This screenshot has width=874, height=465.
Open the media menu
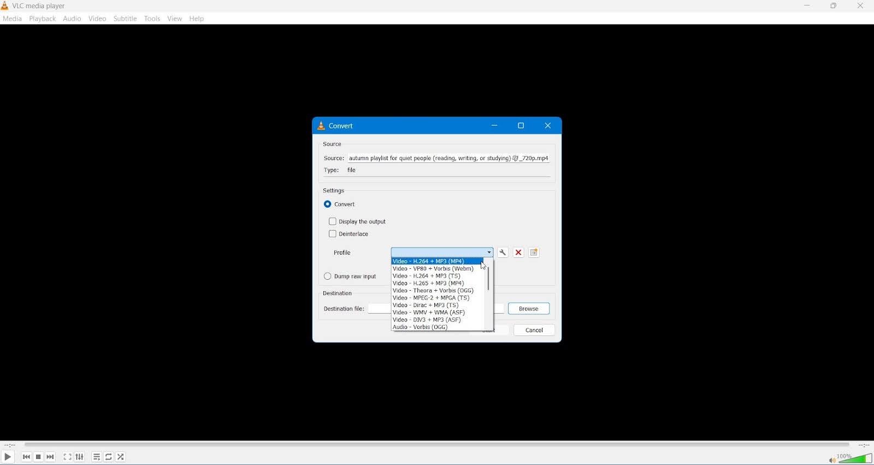point(12,19)
